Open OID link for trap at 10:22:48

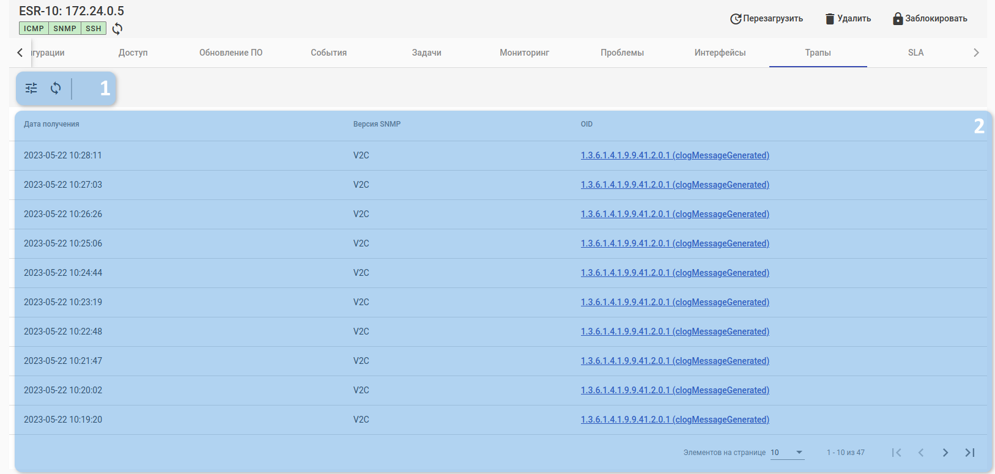tap(675, 331)
